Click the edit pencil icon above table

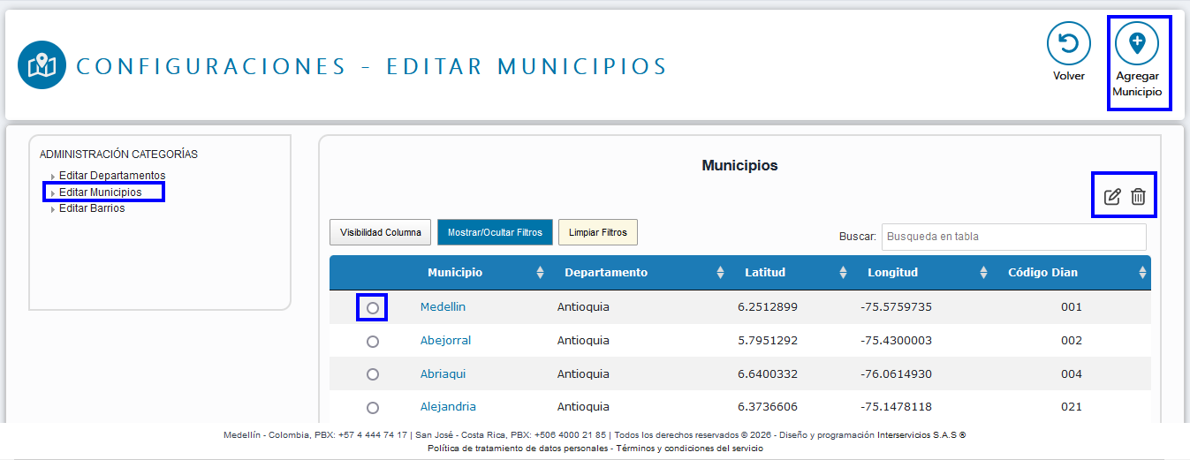[1112, 197]
